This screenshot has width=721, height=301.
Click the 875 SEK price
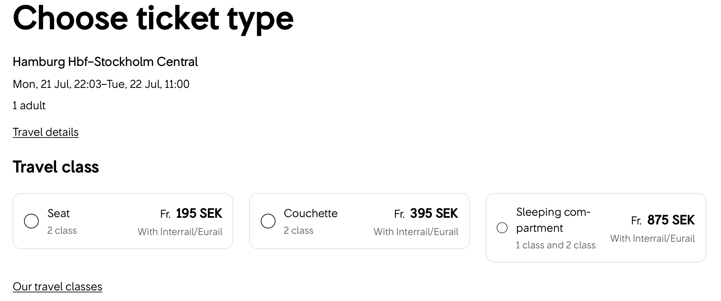pyautogui.click(x=671, y=220)
